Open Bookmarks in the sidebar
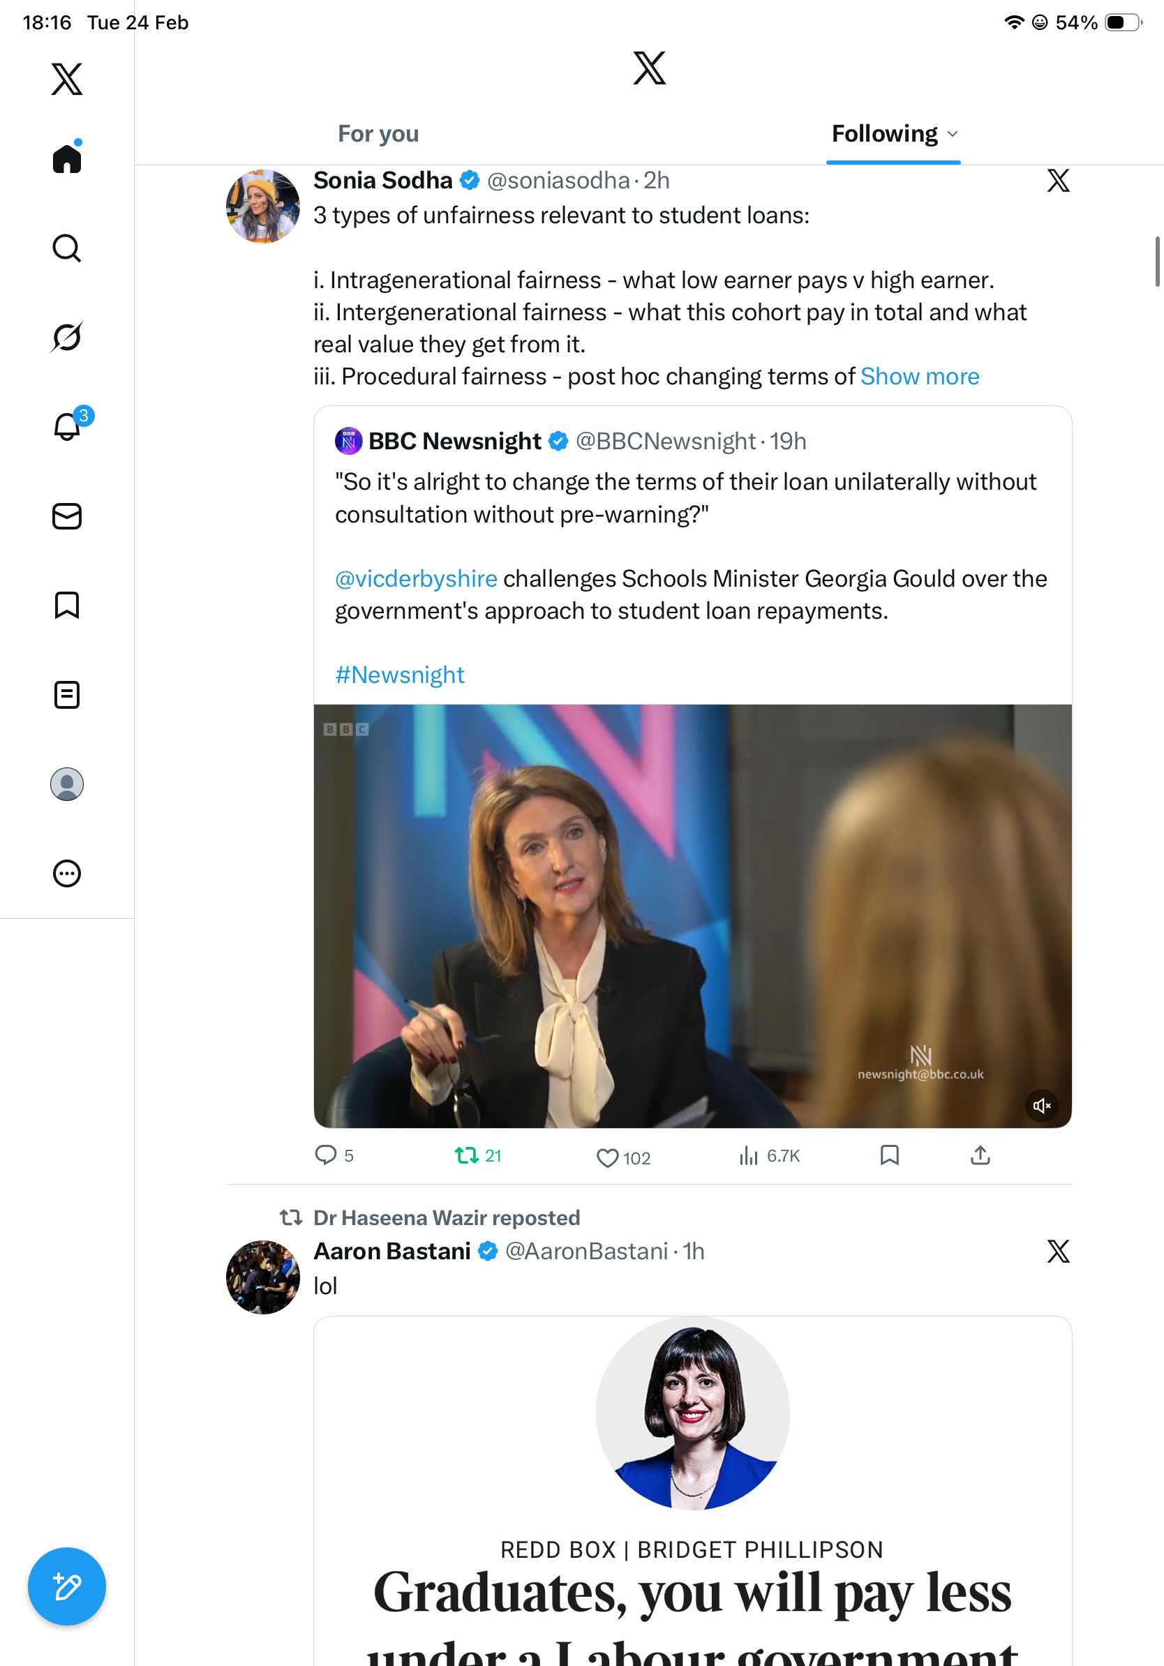 click(x=67, y=605)
